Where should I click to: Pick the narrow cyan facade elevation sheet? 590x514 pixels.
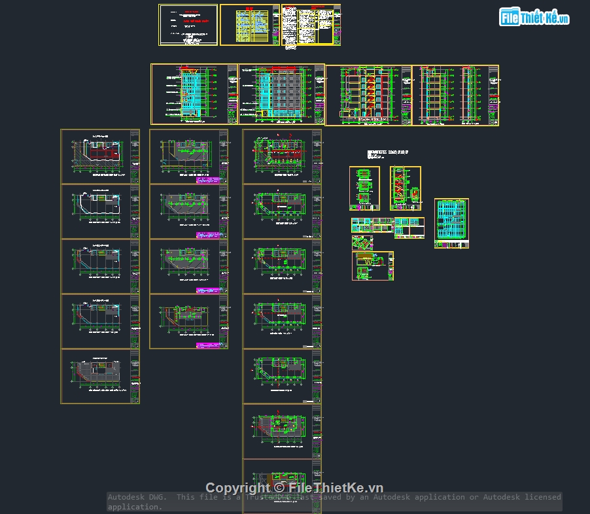coord(194,94)
